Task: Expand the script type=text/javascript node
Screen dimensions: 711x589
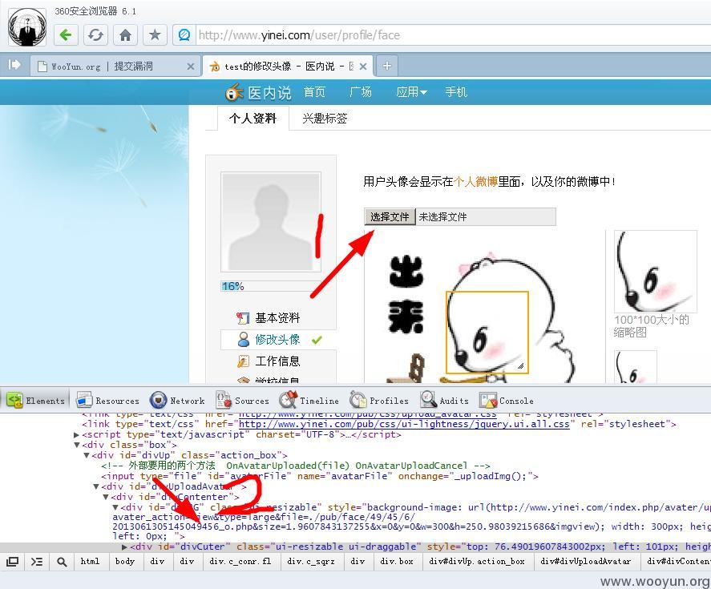Action: (76, 434)
